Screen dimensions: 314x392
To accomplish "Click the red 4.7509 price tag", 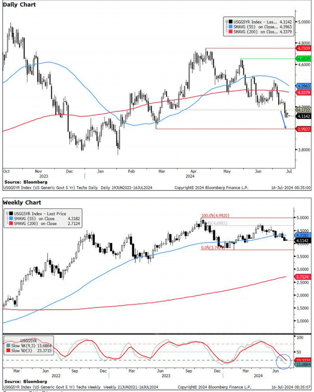I will [x=303, y=48].
